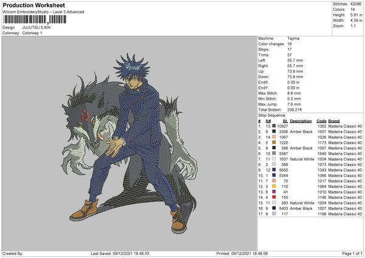Viewport: 365px width, 258px height.
Task: Select the Height value 5.81 in
Action: coord(356,15)
